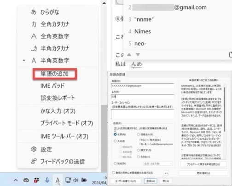The image size is (232, 186).
Task: Show hidden tray icons with the taskbar chevron
Action: [16, 180]
